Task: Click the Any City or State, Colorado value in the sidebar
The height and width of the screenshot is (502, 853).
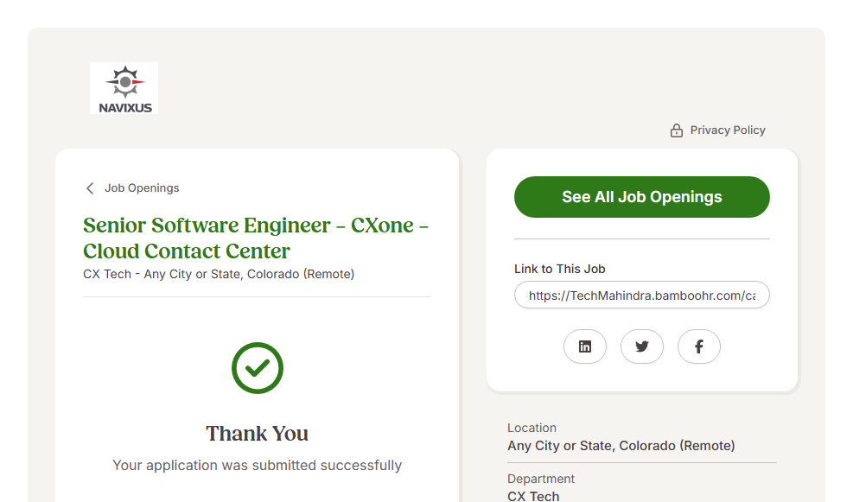Action: click(621, 446)
